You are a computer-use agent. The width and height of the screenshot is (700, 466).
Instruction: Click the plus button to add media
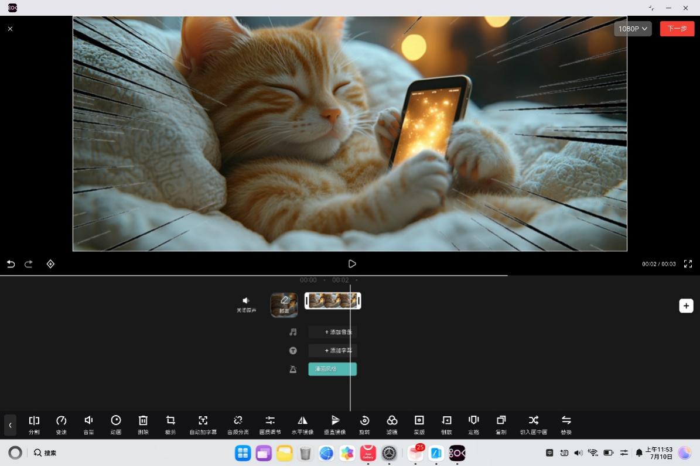click(x=686, y=306)
